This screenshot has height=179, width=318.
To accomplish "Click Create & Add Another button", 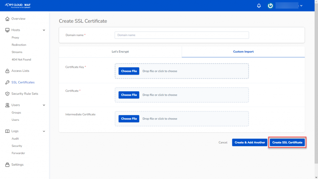I will click(250, 142).
